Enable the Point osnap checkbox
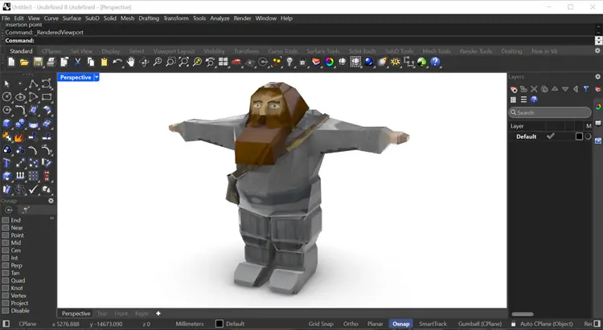The image size is (603, 330). pos(6,235)
